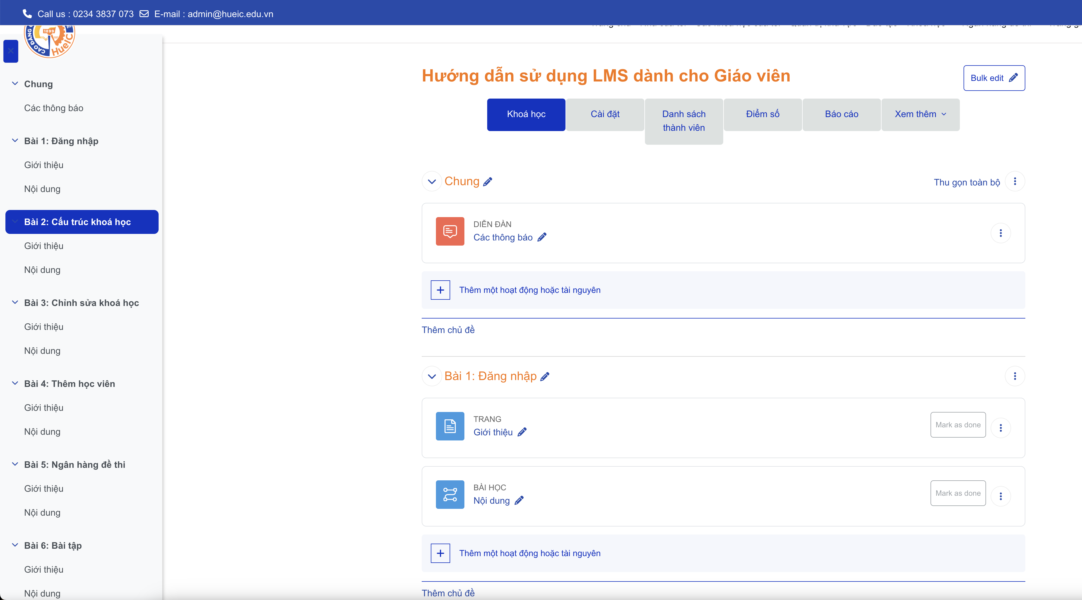Click the 'Bulk edit' button
Image resolution: width=1082 pixels, height=600 pixels.
(x=994, y=78)
